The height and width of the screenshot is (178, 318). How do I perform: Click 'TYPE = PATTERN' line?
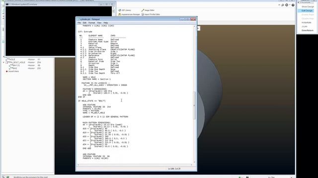[x=91, y=111]
